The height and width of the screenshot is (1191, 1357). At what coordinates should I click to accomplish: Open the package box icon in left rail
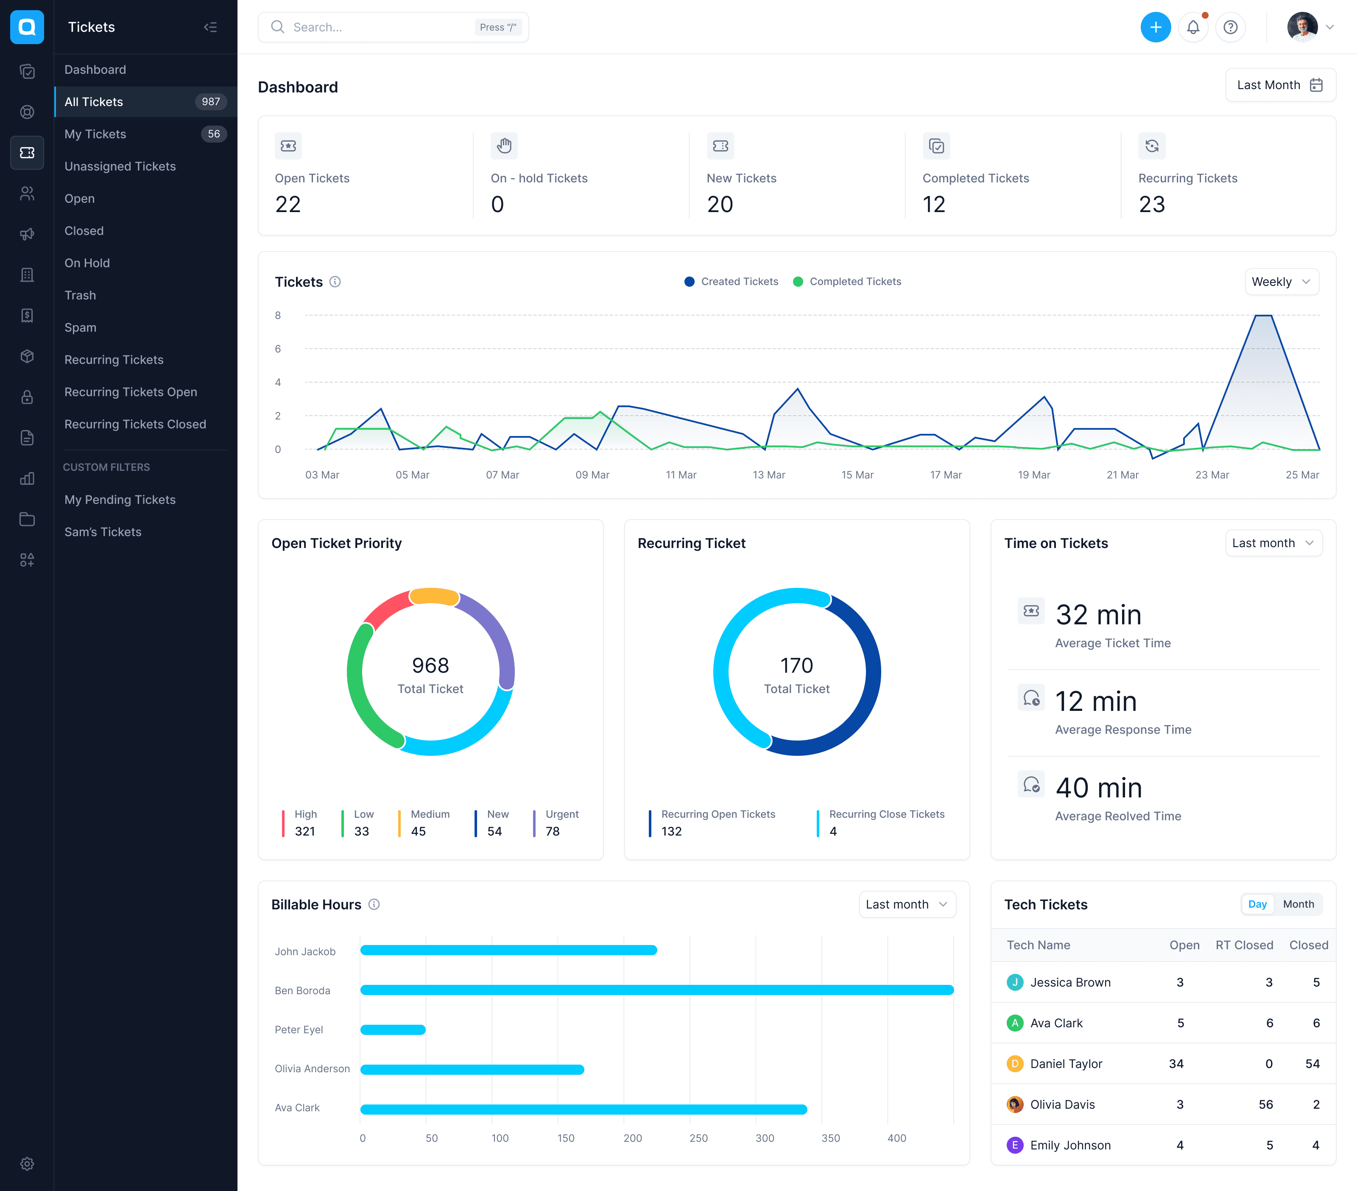(x=27, y=357)
